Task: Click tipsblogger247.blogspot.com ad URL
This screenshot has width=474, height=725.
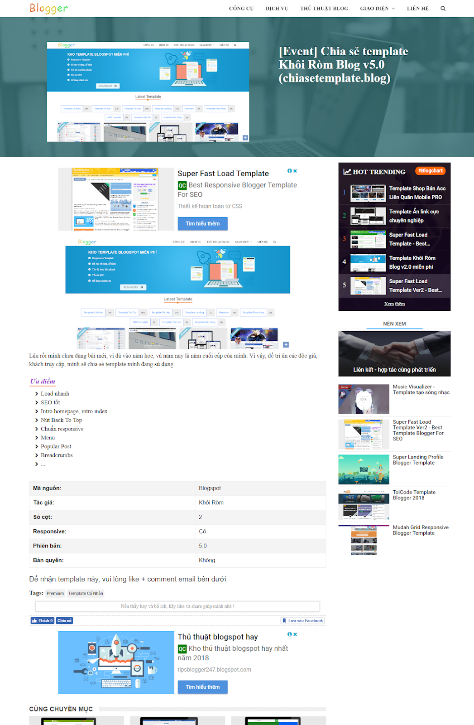Action: [214, 670]
